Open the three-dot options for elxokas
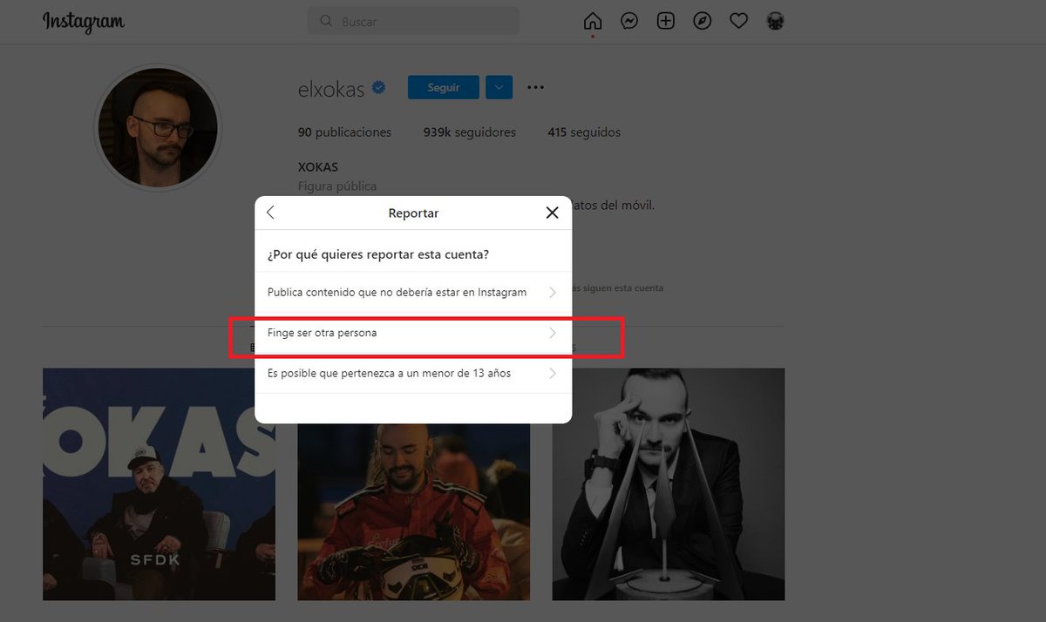The image size is (1046, 622). tap(536, 87)
